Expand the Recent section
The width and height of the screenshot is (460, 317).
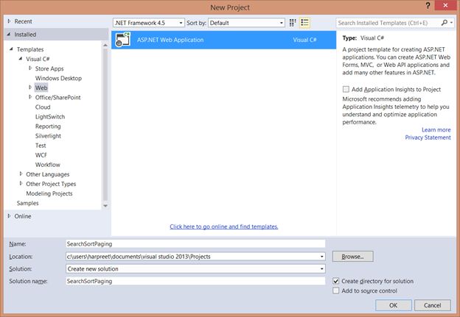pyautogui.click(x=9, y=21)
